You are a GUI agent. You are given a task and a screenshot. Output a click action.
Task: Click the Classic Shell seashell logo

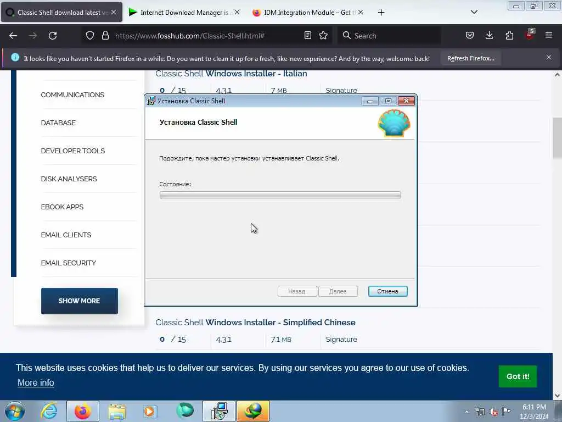[x=394, y=123]
